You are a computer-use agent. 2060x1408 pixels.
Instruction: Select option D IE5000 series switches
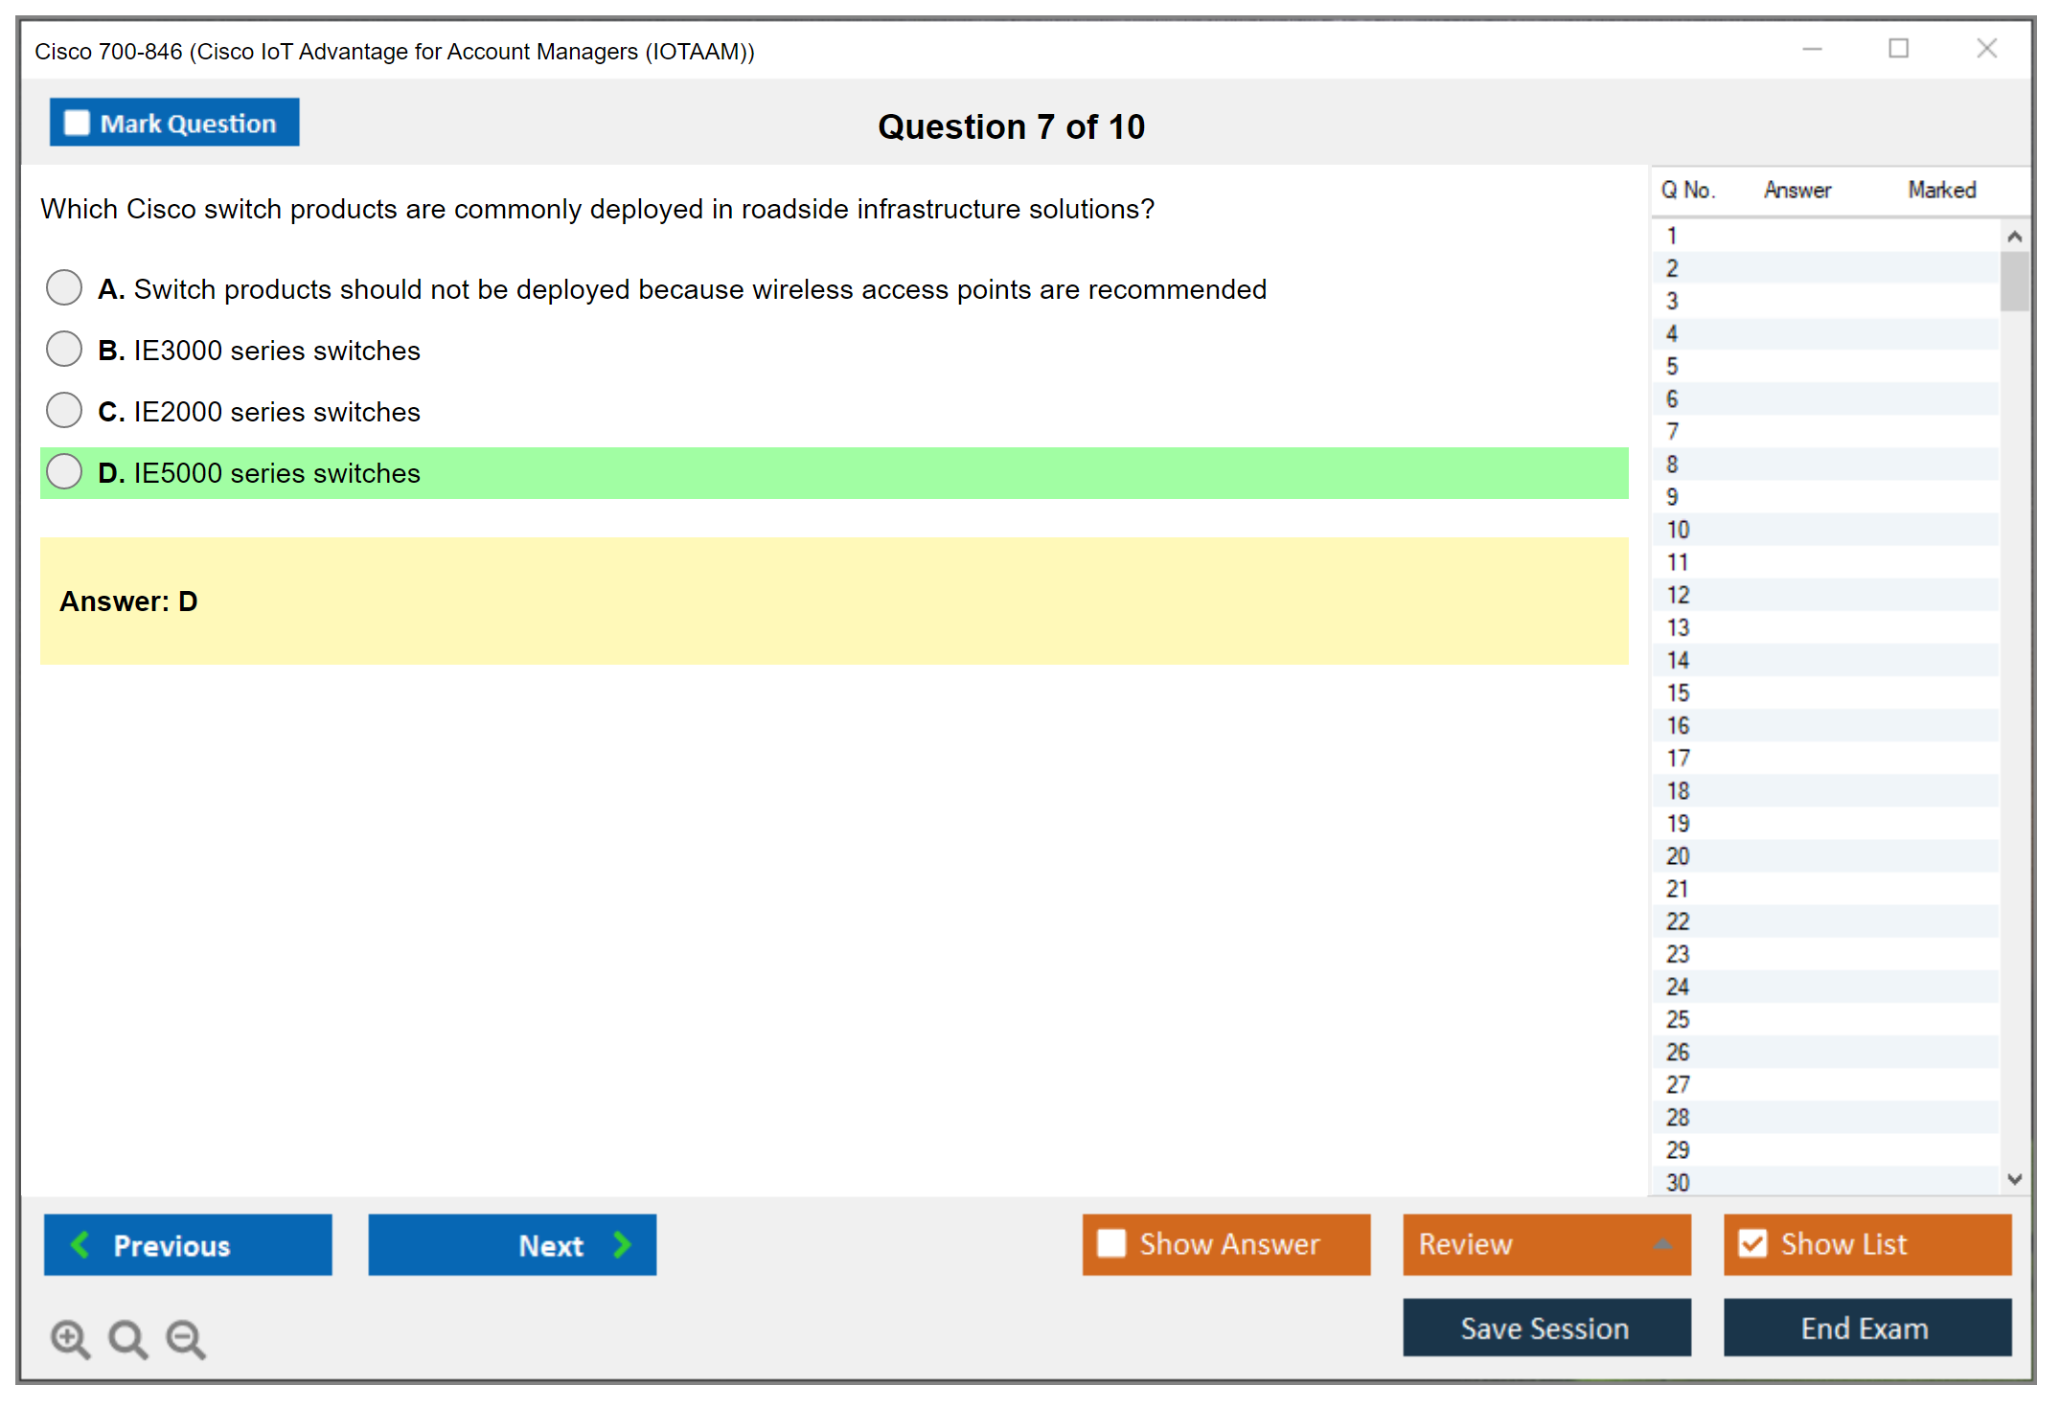pyautogui.click(x=64, y=472)
